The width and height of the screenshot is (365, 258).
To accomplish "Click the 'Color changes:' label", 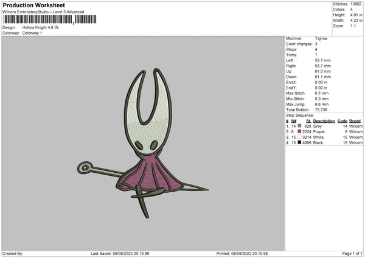I will (299, 44).
